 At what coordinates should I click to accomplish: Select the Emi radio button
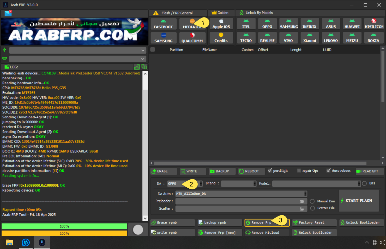point(364,183)
